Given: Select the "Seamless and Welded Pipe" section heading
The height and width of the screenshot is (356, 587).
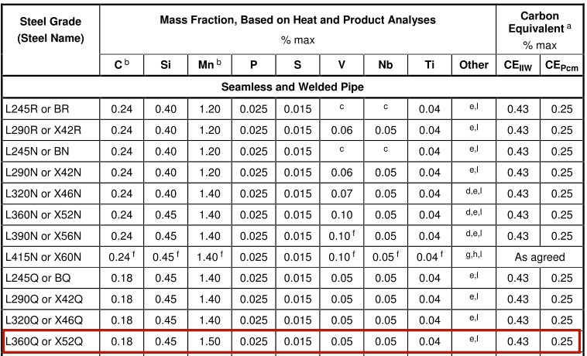Looking at the screenshot, I should (293, 87).
